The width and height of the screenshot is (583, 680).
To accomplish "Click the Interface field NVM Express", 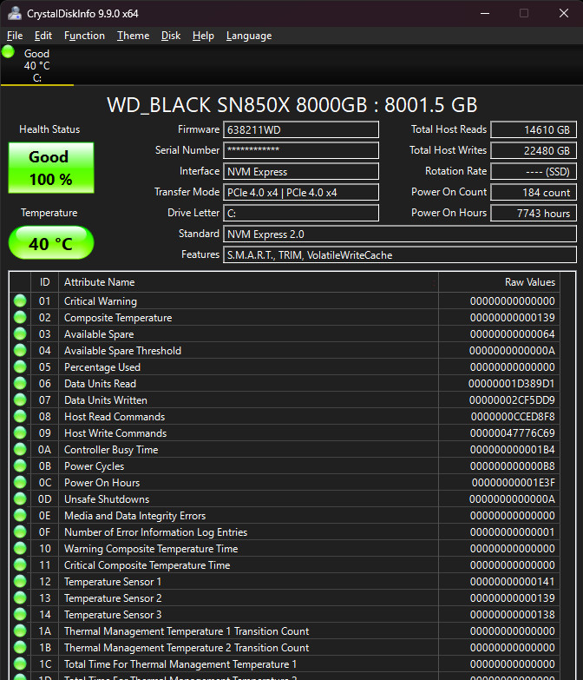I will 301,171.
